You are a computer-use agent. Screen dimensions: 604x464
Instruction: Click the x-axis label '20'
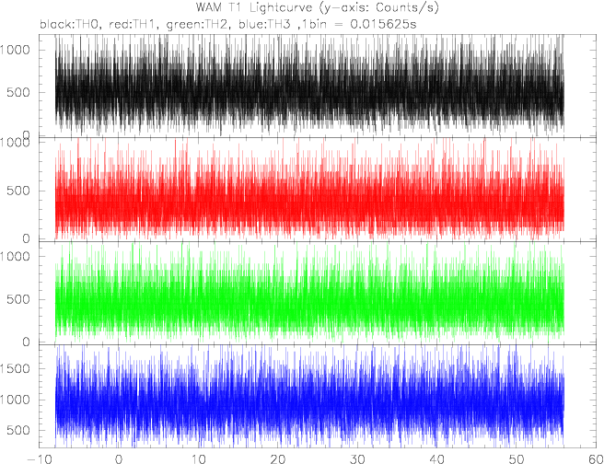[x=278, y=458]
